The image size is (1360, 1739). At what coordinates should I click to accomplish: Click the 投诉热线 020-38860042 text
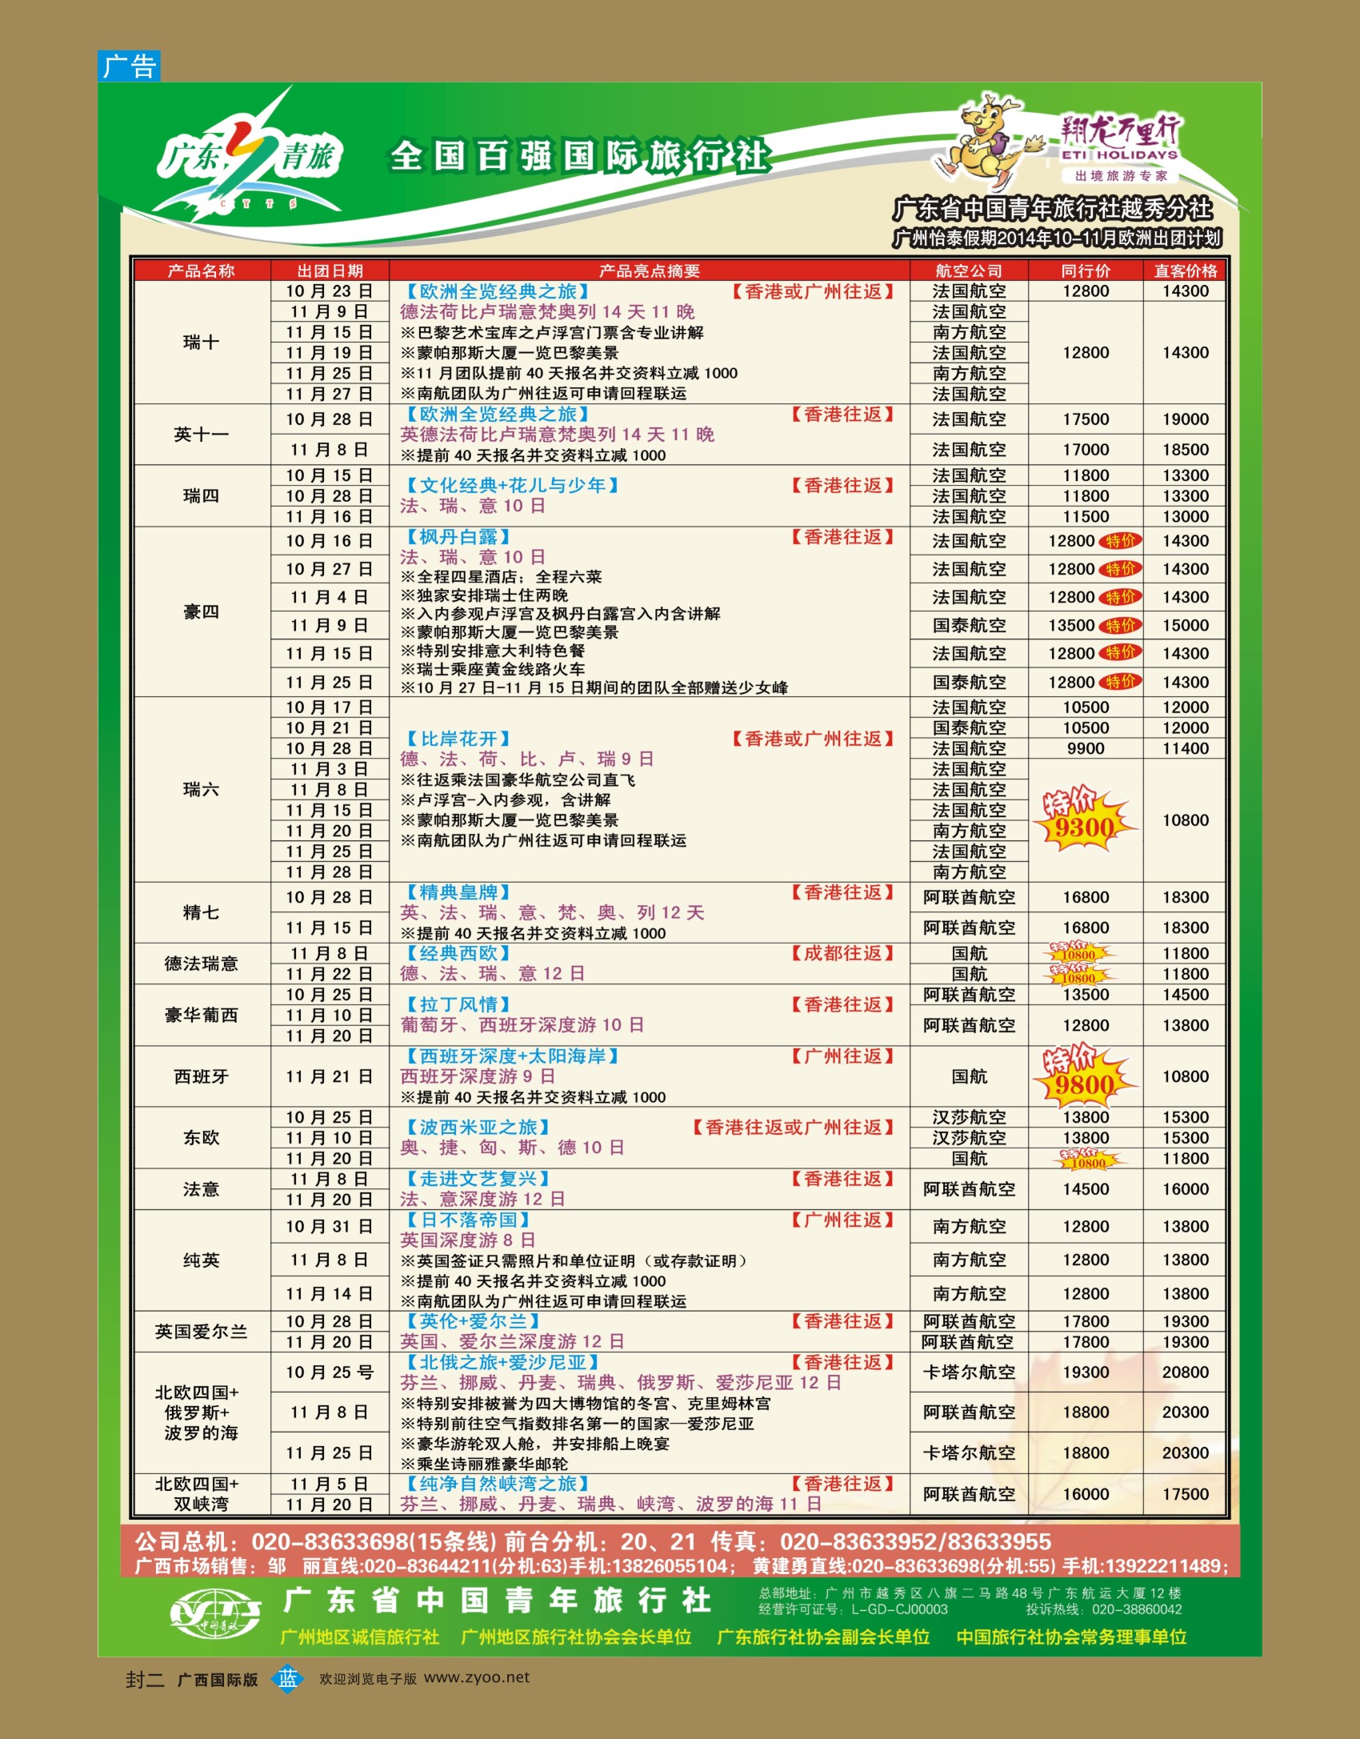click(x=1104, y=1609)
